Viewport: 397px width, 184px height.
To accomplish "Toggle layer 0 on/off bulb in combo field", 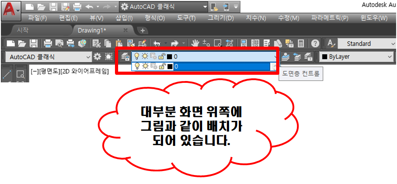I will [x=137, y=56].
